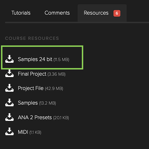Open the Comments tab
Screen dimensions: 149x149
click(57, 13)
